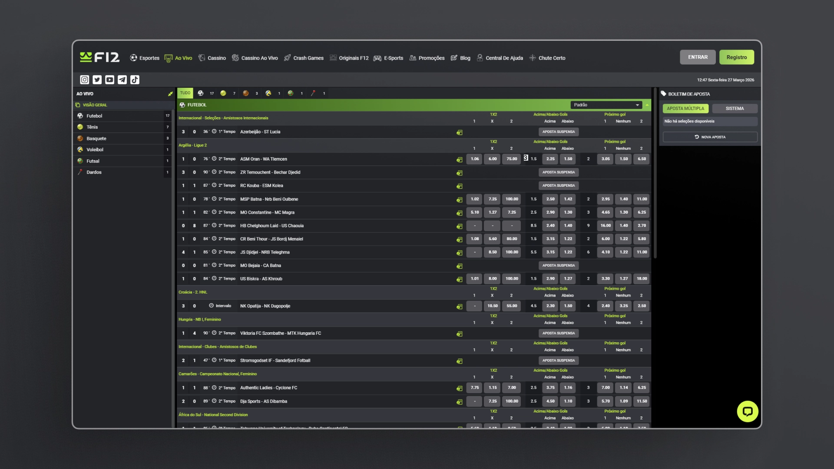Open Croácia - 2. HNL league link
The height and width of the screenshot is (469, 834).
[x=192, y=292]
